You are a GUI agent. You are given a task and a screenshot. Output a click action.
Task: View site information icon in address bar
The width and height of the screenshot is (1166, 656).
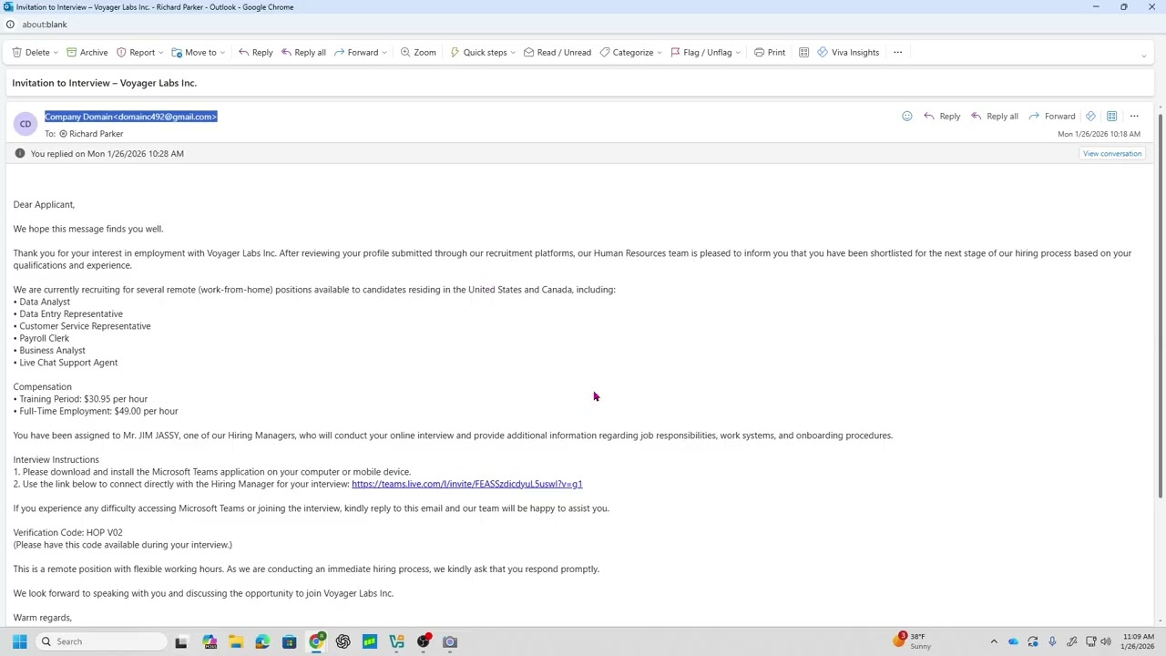point(10,25)
